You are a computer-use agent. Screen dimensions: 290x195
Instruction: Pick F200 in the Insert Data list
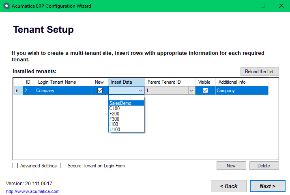[x=126, y=114]
